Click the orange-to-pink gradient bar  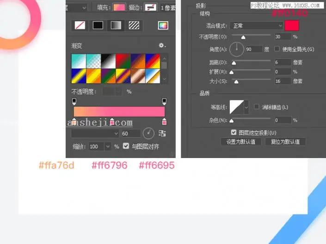coord(119,111)
